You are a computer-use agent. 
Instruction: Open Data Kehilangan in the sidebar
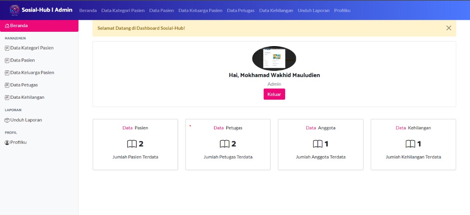coord(27,97)
